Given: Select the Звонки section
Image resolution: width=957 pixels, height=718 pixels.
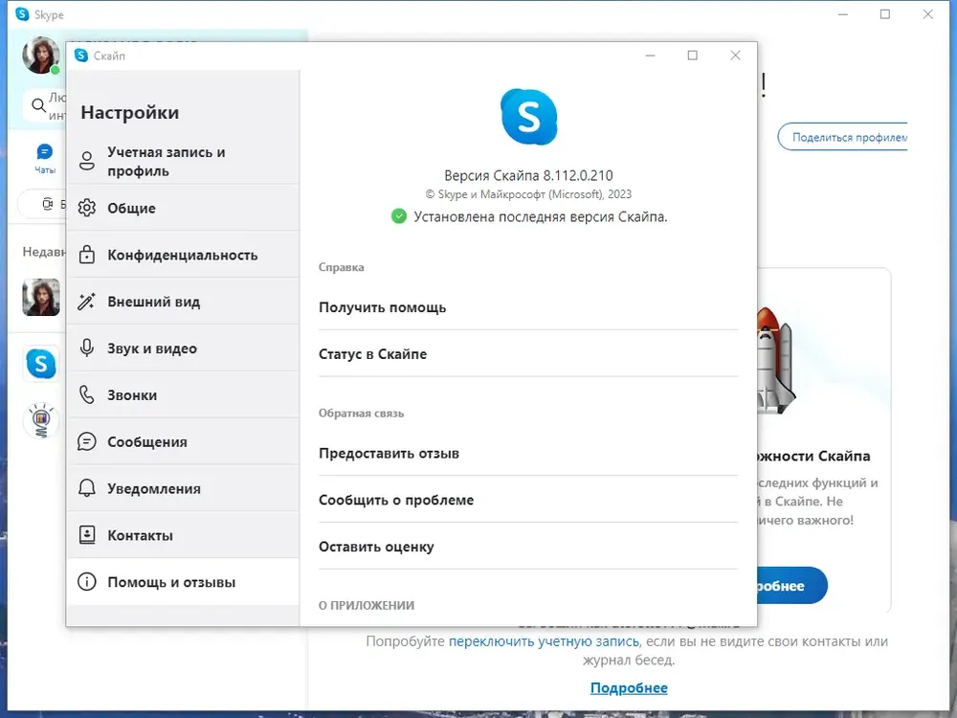Looking at the screenshot, I should (x=183, y=395).
